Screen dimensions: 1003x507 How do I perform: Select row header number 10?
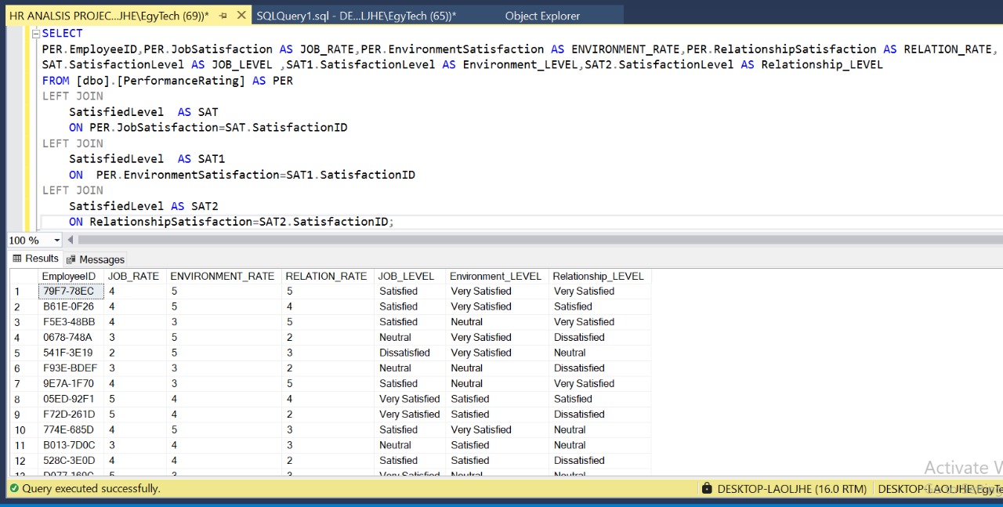click(x=24, y=429)
